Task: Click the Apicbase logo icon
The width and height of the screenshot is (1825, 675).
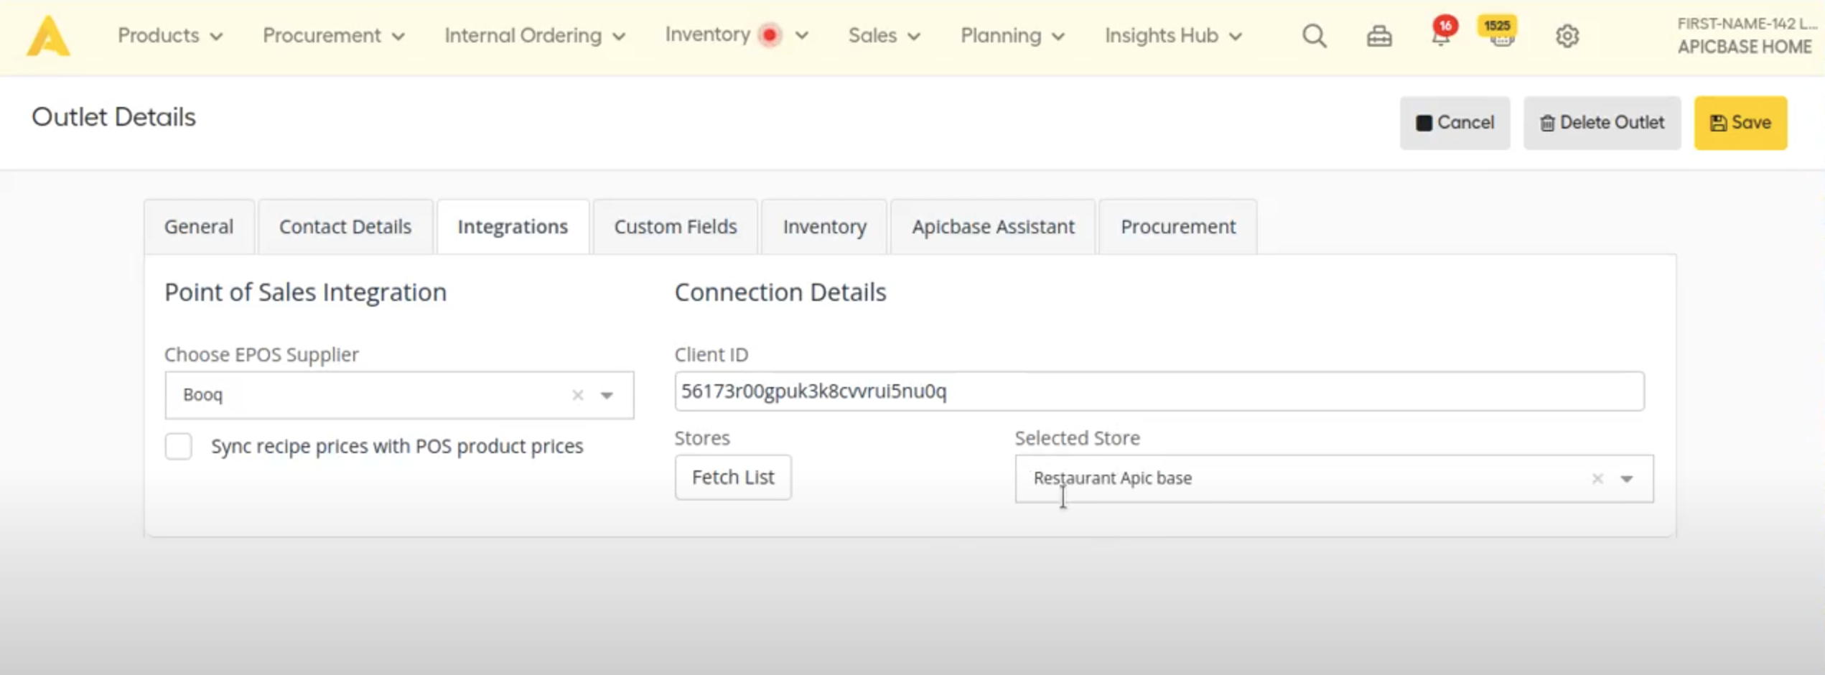Action: tap(48, 35)
